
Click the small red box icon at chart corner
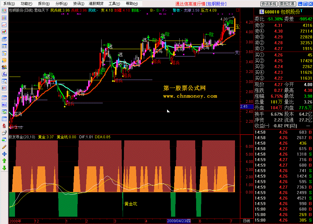[x=238, y=10]
